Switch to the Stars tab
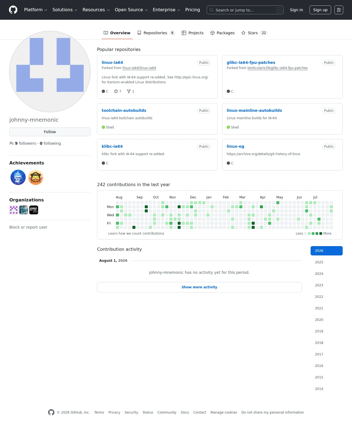Image resolution: width=352 pixels, height=427 pixels. tap(254, 33)
